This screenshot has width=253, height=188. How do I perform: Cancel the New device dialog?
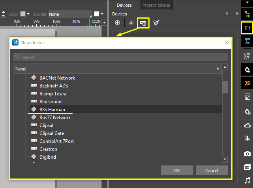click(x=212, y=170)
